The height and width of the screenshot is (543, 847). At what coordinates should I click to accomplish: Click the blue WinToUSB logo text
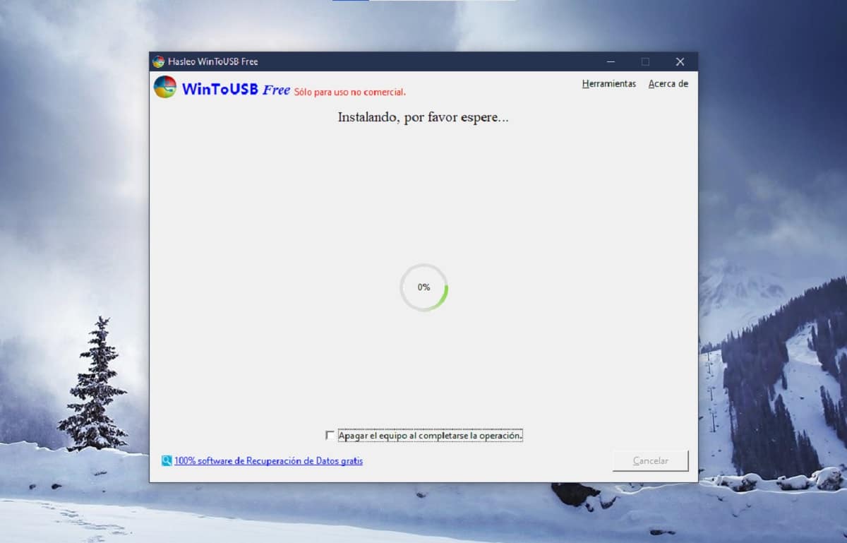(x=220, y=89)
